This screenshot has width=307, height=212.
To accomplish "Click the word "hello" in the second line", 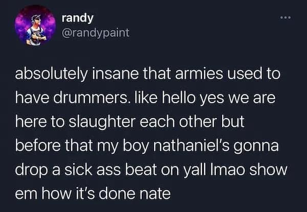I will pyautogui.click(x=179, y=98).
